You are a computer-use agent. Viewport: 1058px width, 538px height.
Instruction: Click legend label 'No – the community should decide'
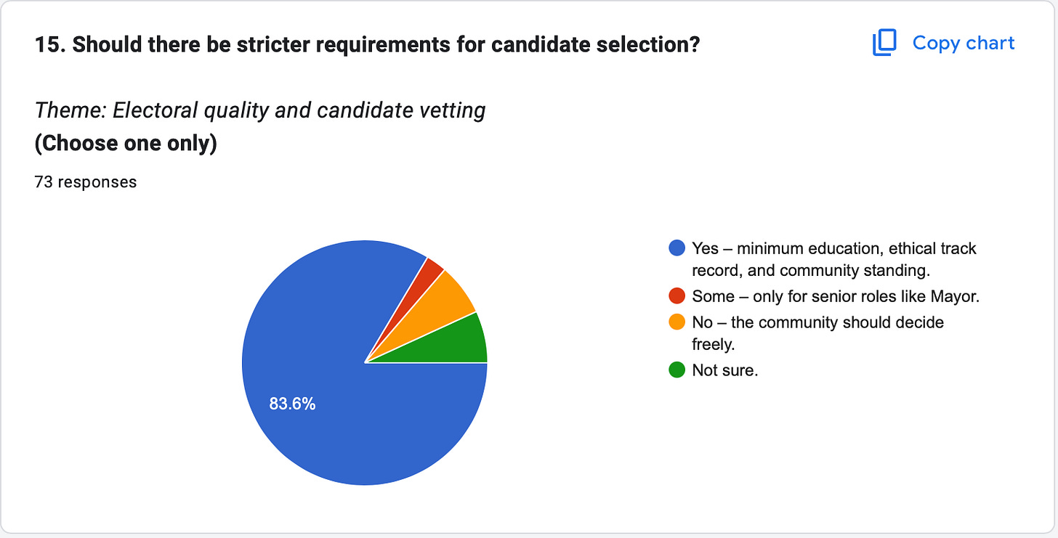pyautogui.click(x=817, y=322)
